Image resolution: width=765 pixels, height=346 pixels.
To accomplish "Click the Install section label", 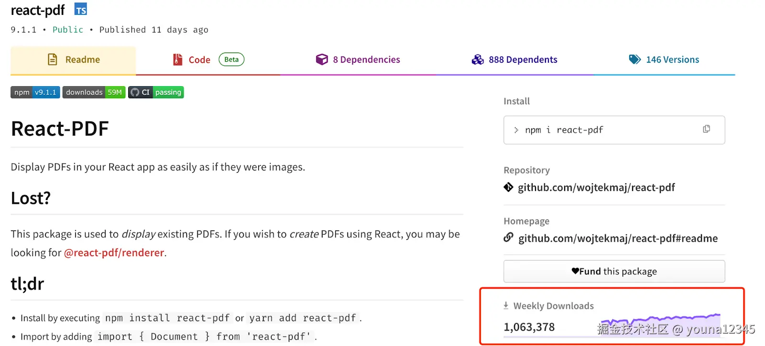I will tap(516, 101).
